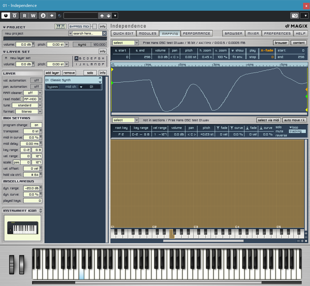Click the Write "W" icon in the toolbar
Screen dimensions: 310x286
(x=33, y=16)
